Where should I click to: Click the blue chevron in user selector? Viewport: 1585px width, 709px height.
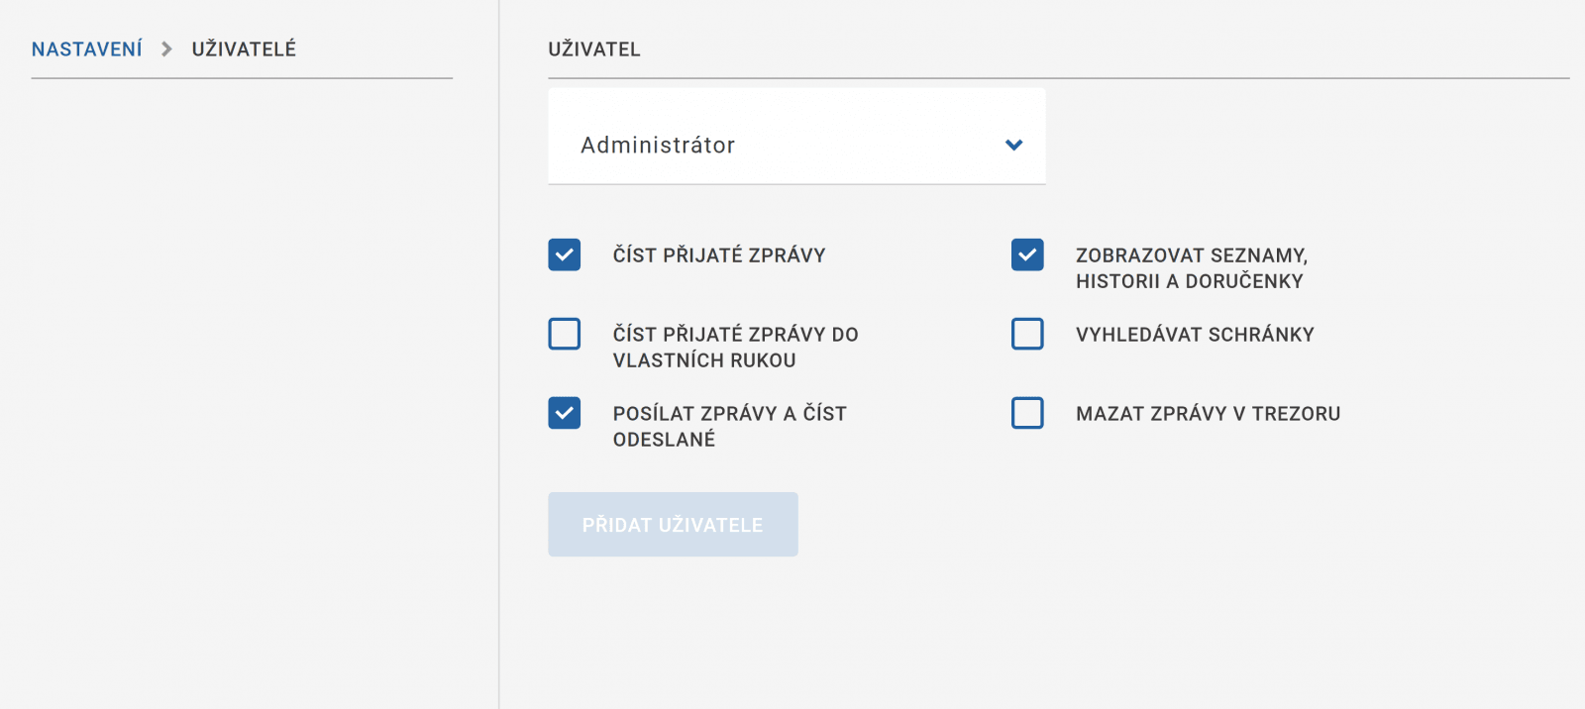(x=1013, y=145)
